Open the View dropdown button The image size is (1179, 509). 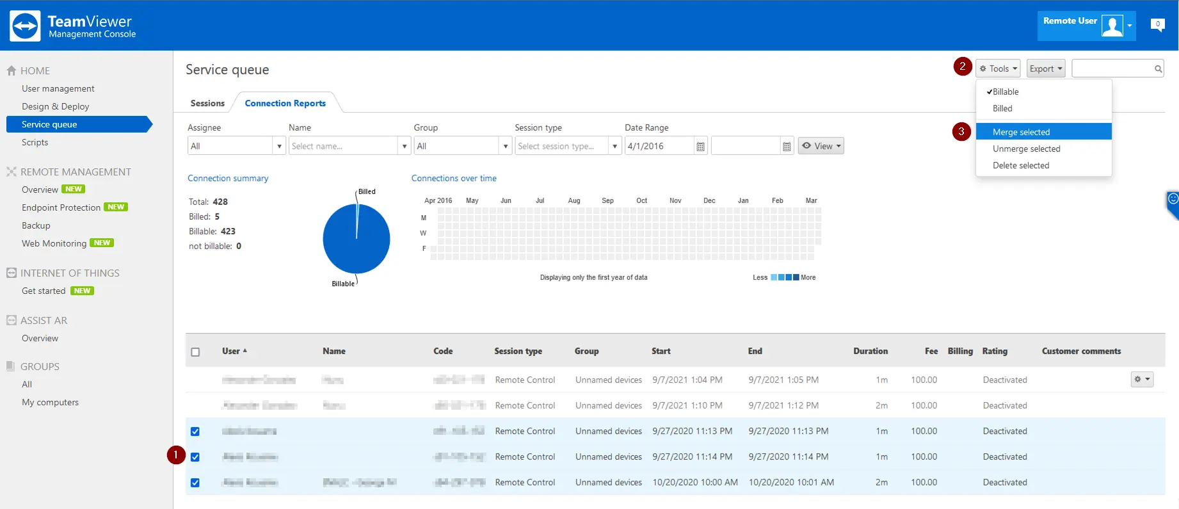coord(821,146)
